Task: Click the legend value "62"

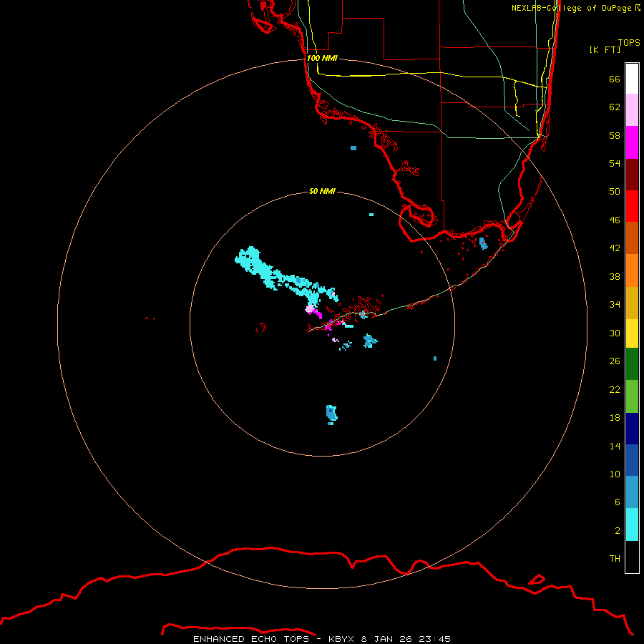Action: 615,107
